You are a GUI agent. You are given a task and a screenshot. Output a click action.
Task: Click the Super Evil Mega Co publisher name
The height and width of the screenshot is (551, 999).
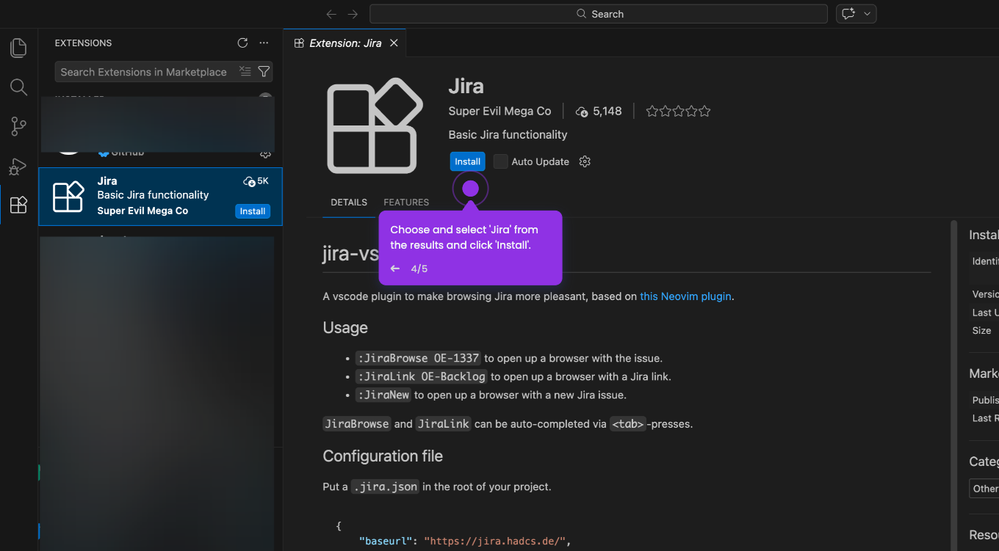point(500,112)
